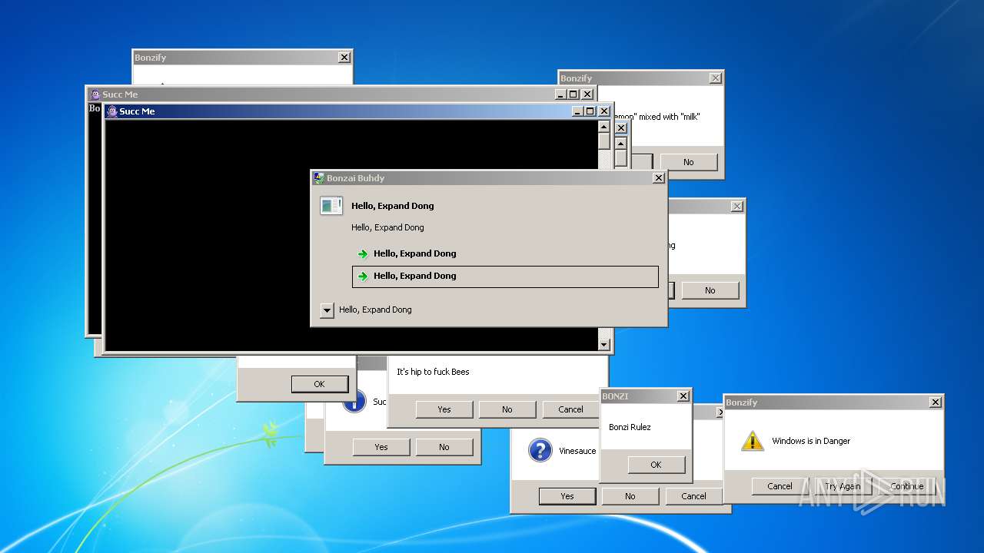Click Cancel in the "It's hip" dialog
Image resolution: width=984 pixels, height=553 pixels.
pyautogui.click(x=570, y=409)
